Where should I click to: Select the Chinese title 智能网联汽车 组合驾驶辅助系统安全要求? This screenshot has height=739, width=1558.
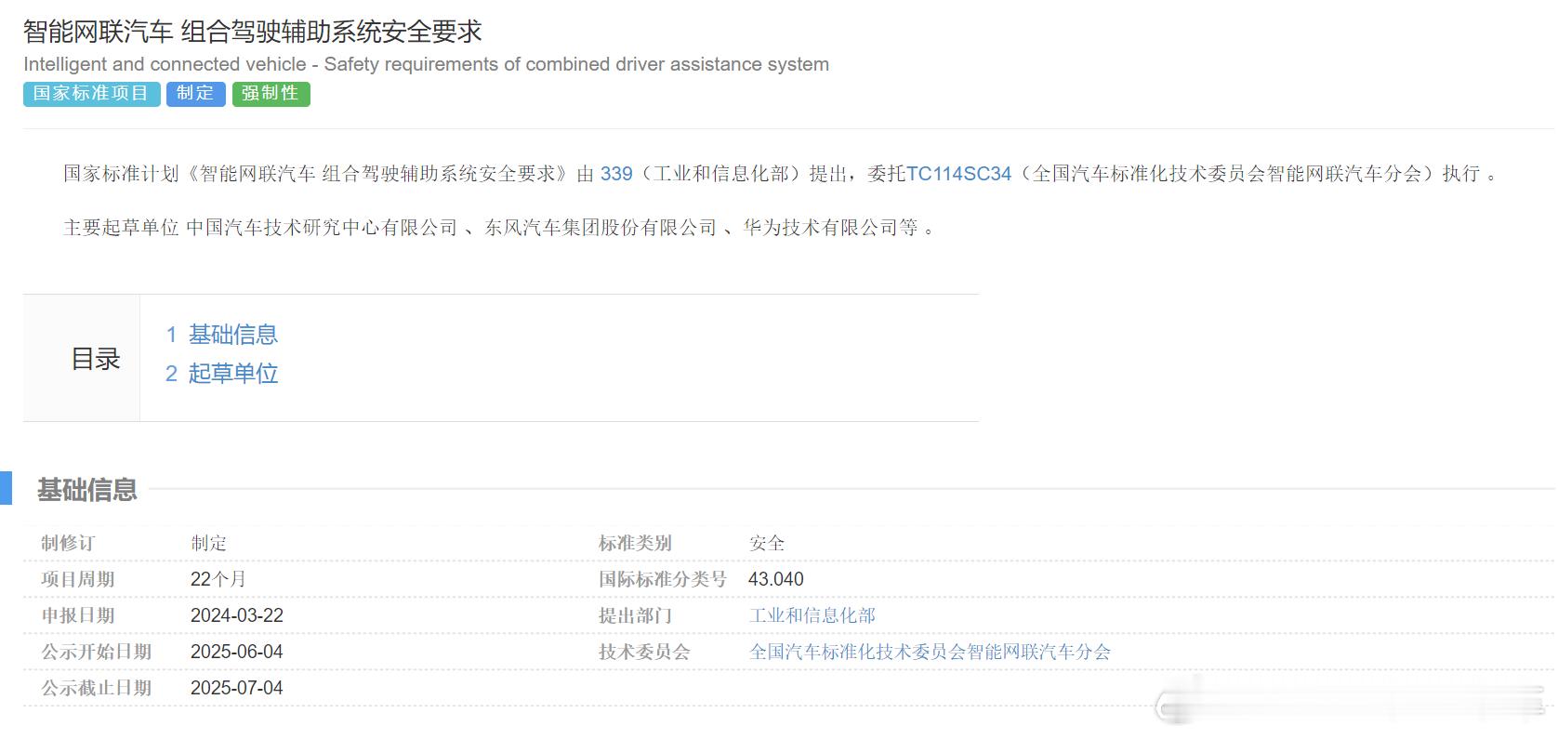coord(253,32)
